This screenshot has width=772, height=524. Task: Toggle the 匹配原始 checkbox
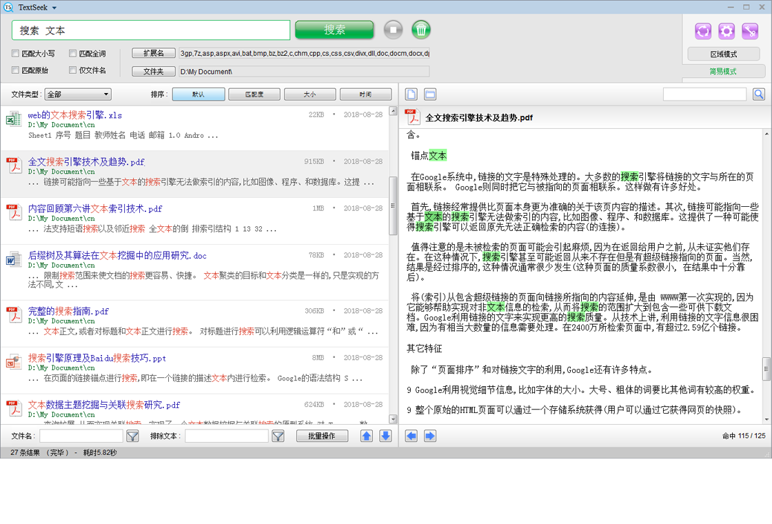click(15, 70)
